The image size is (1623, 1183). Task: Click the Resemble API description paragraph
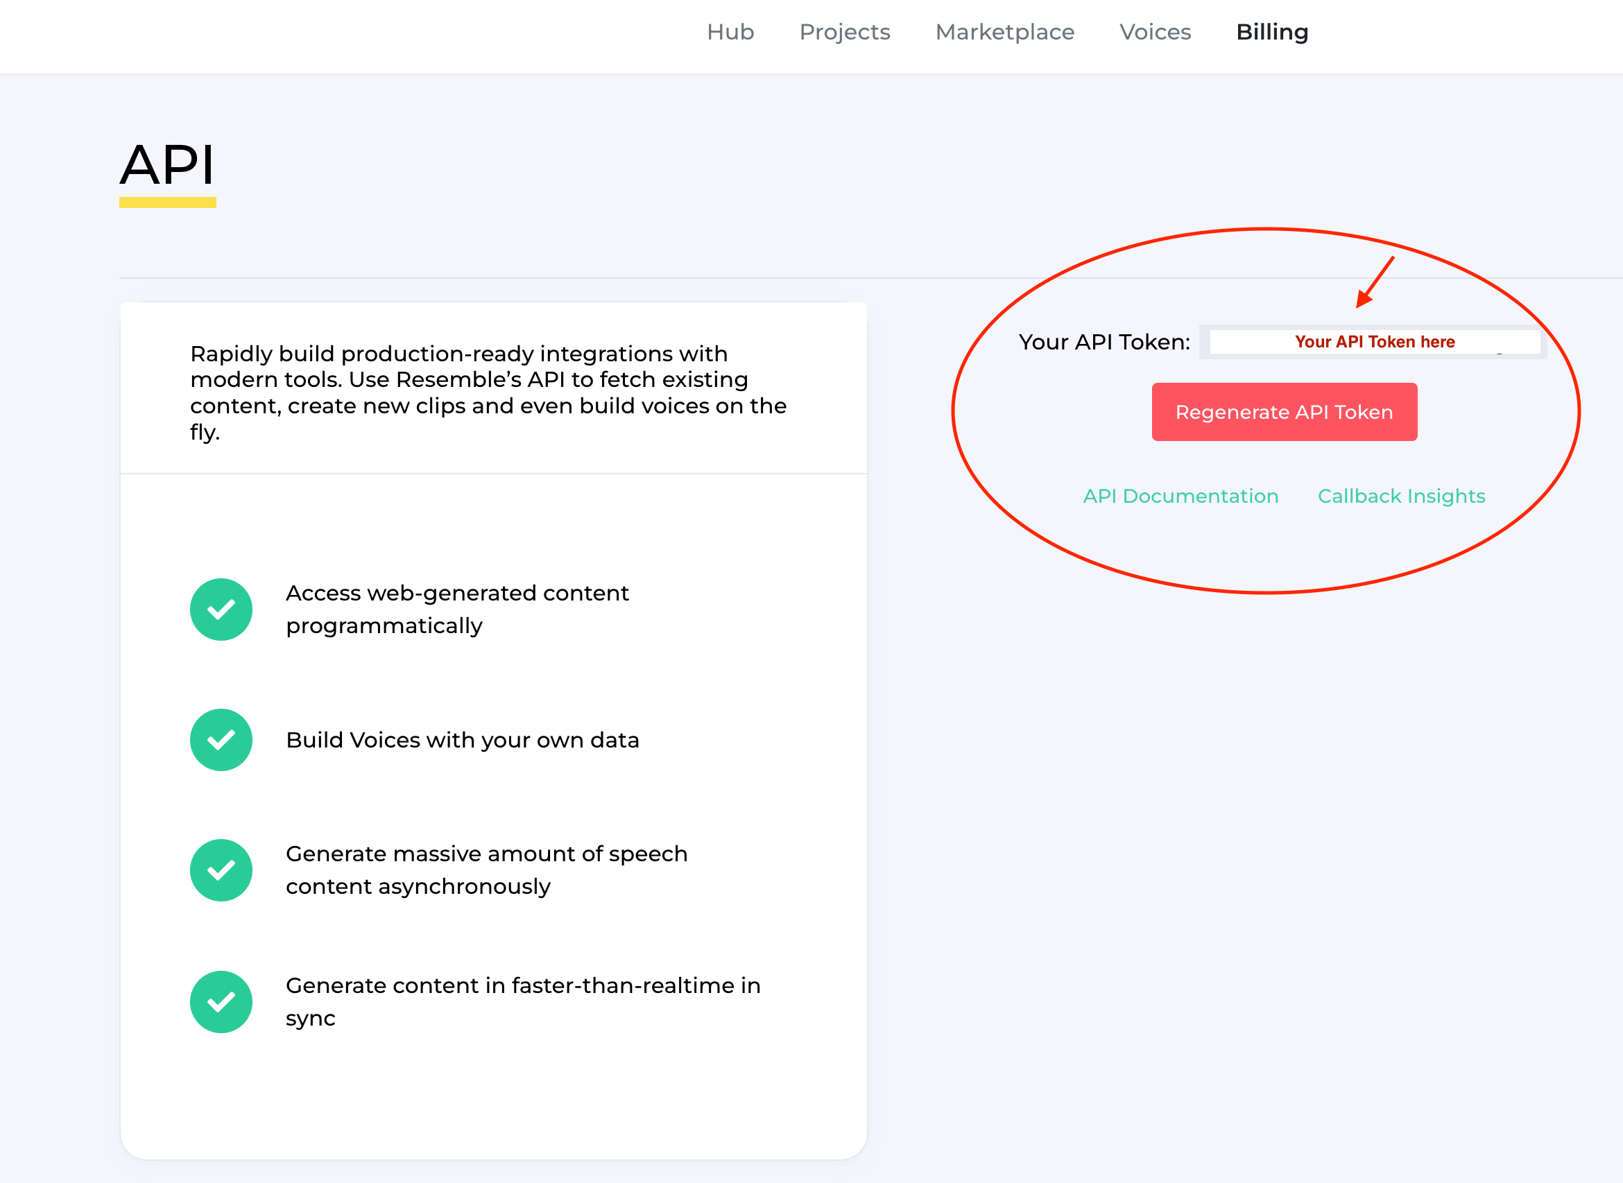(x=487, y=392)
